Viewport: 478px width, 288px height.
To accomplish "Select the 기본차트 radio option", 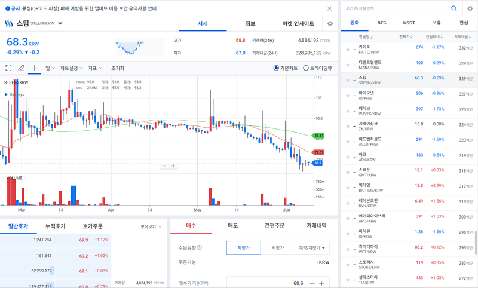I will (276, 68).
